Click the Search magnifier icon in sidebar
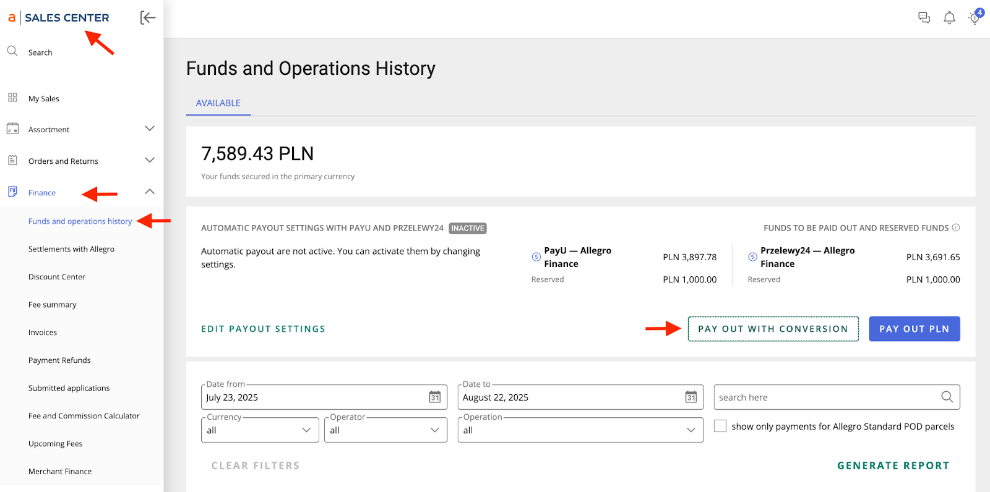The width and height of the screenshot is (990, 492). (12, 51)
